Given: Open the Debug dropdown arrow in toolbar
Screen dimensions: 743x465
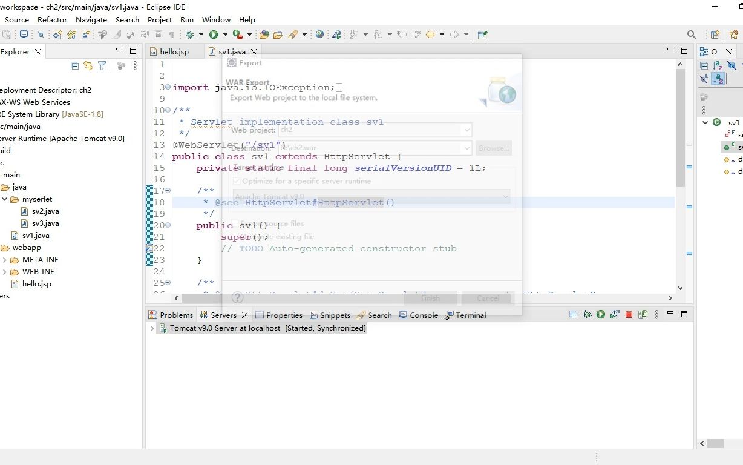Looking at the screenshot, I should pyautogui.click(x=200, y=35).
